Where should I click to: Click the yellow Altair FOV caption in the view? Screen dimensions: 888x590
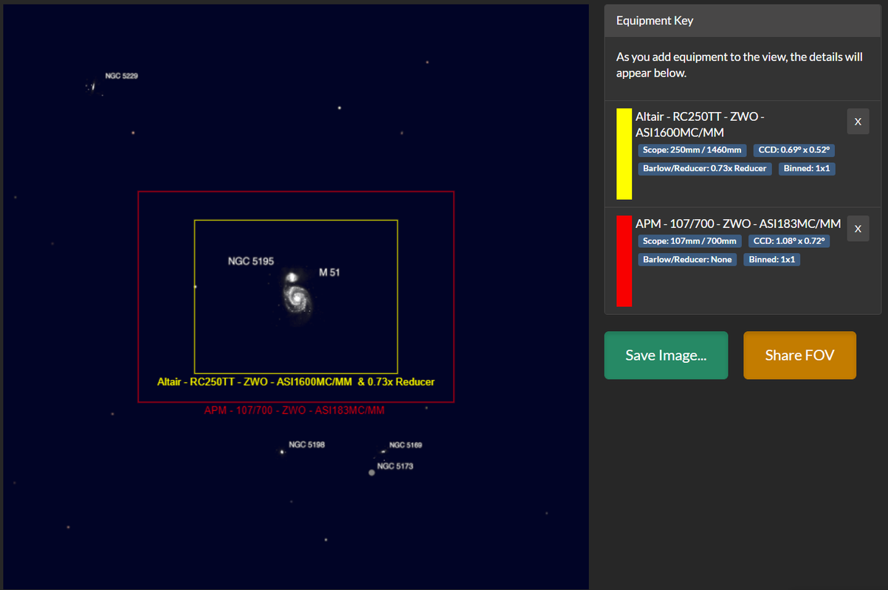tap(296, 382)
